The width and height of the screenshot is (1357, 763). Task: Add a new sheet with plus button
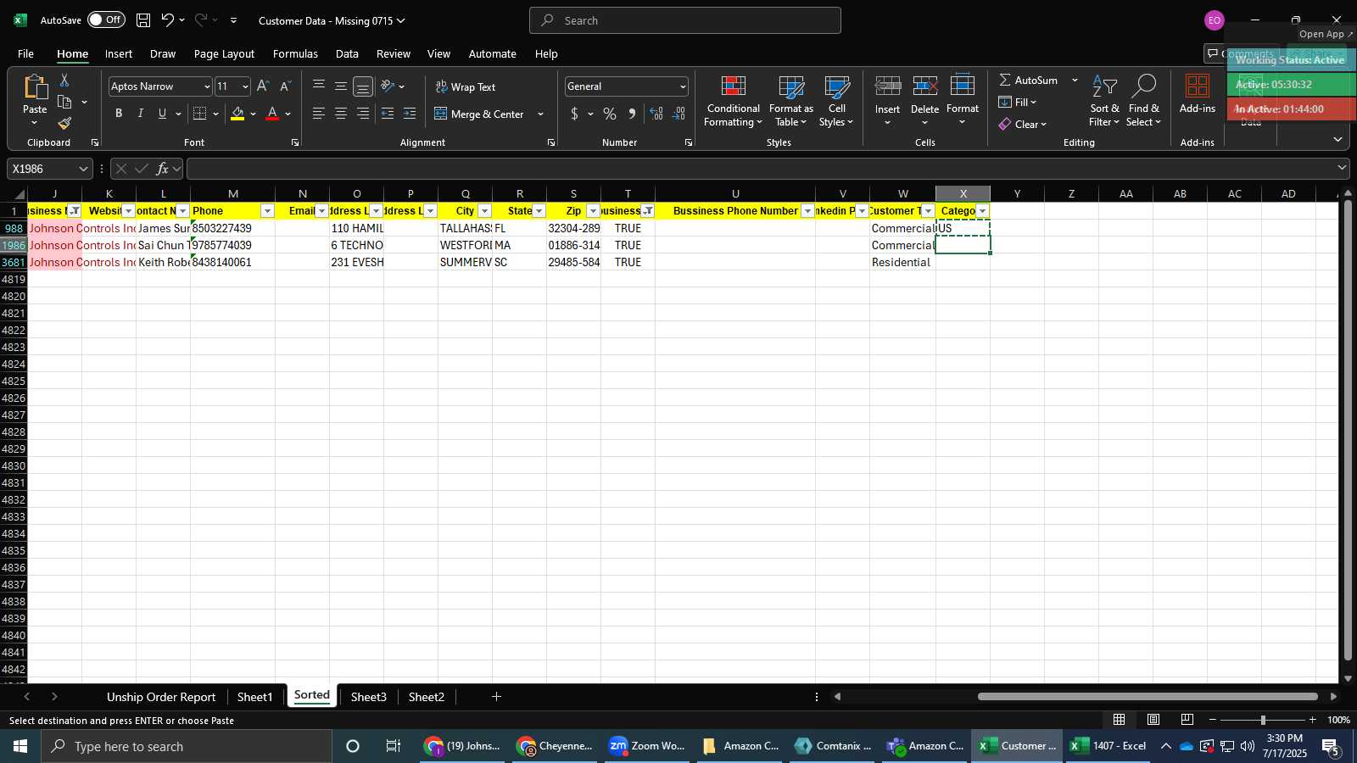[x=496, y=697]
